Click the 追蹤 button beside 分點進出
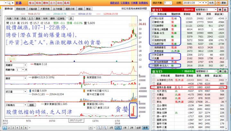 32,105
